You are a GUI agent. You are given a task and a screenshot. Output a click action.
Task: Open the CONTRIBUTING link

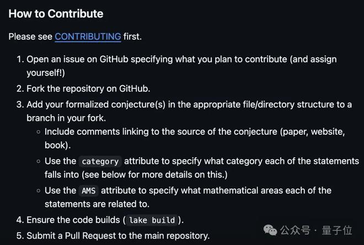point(88,36)
